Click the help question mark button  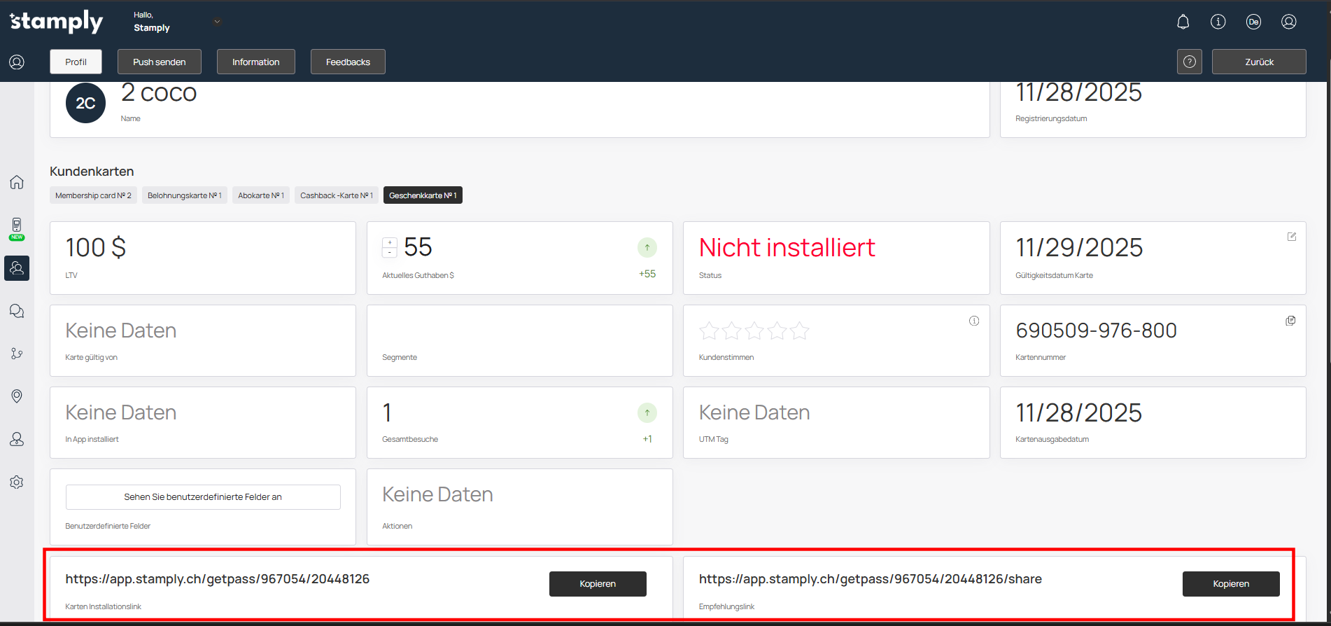(1189, 62)
